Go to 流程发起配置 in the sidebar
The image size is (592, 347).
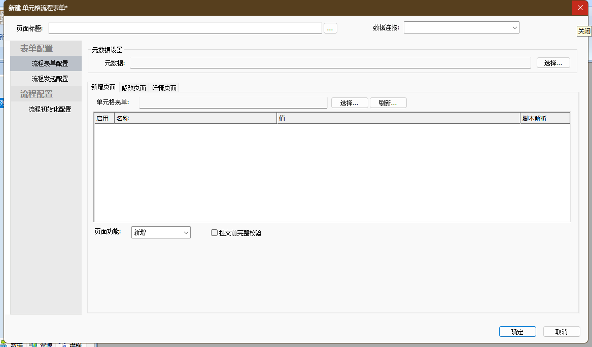[x=50, y=79]
